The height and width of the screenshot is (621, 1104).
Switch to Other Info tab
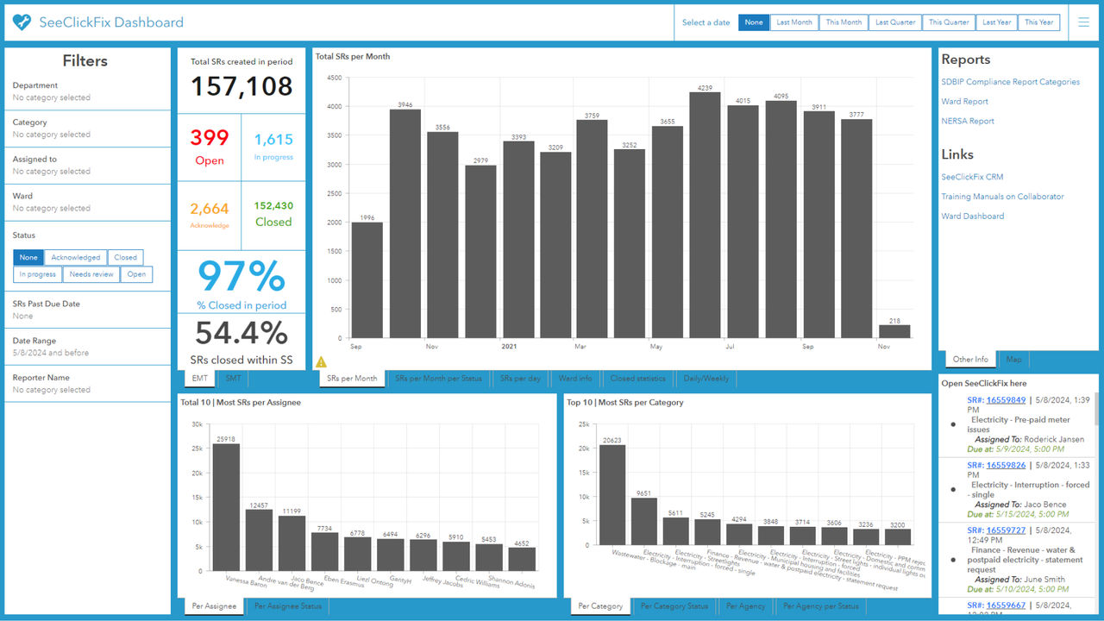pyautogui.click(x=970, y=359)
